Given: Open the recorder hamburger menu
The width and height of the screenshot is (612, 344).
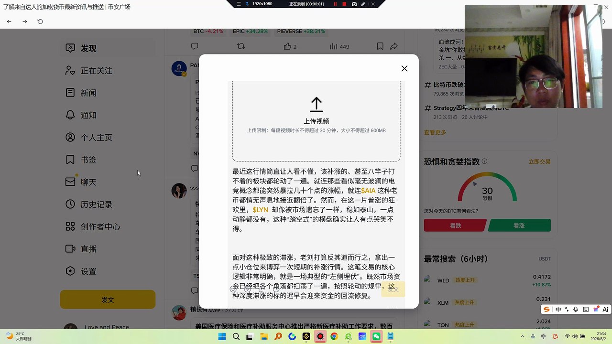Looking at the screenshot, I should pos(239,4).
